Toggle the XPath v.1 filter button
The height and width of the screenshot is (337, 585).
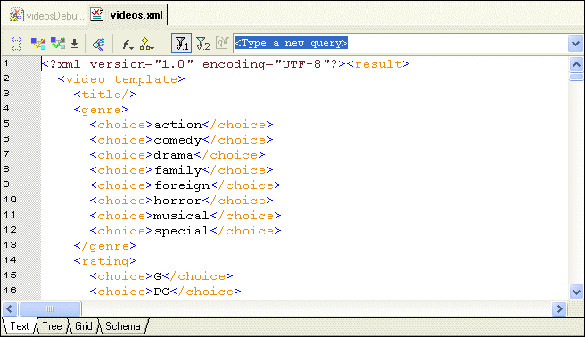click(x=182, y=44)
